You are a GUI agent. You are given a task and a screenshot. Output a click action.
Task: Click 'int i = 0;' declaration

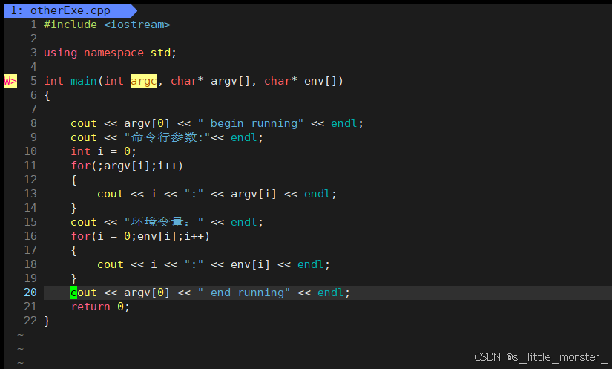pos(103,151)
